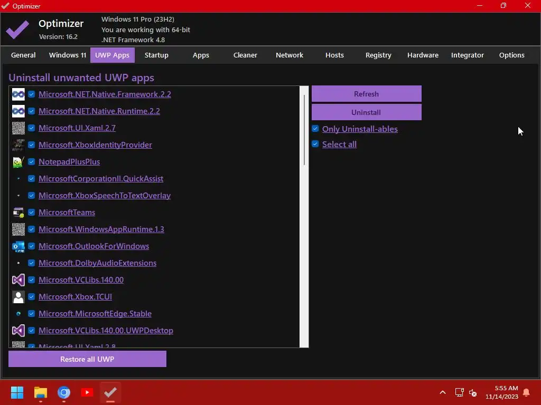Click the Microsoft.NET.Native.Runtime.2.2 link
Image resolution: width=541 pixels, height=405 pixels.
99,111
